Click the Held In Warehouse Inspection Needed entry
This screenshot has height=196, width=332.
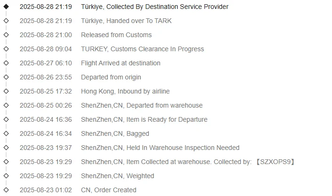(x=160, y=148)
